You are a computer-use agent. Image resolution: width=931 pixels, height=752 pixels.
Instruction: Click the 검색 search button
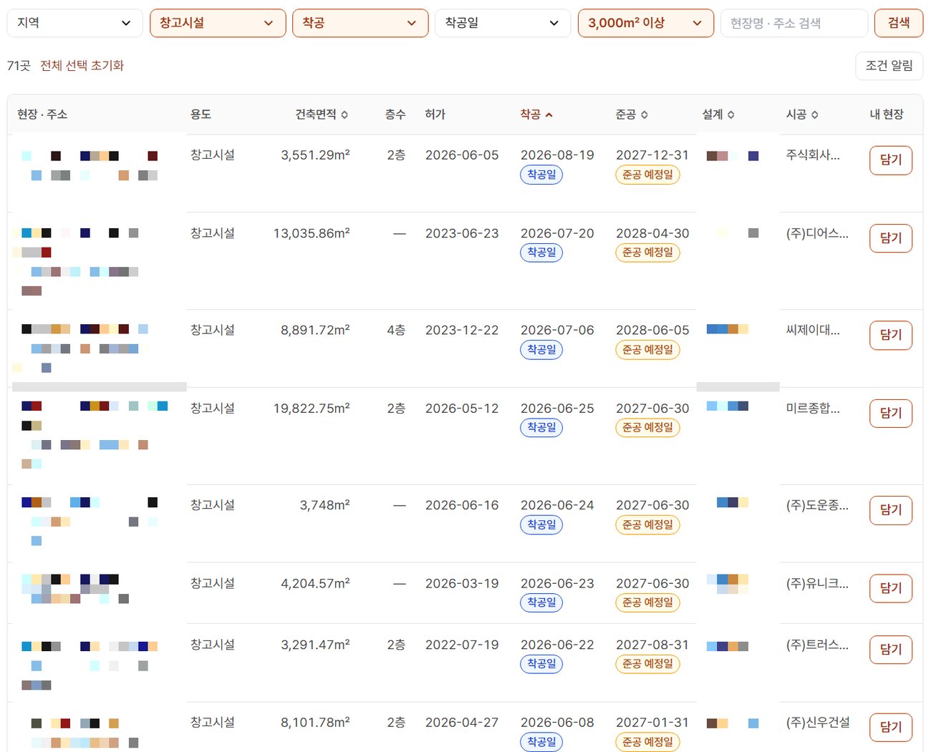tap(899, 23)
